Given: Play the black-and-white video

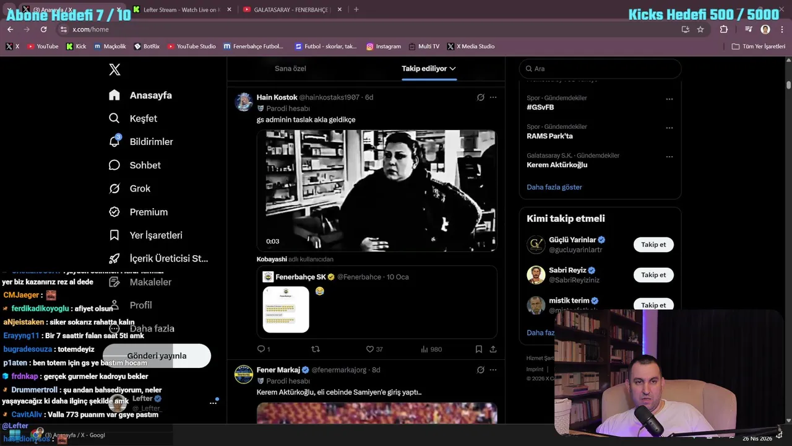Looking at the screenshot, I should click(x=377, y=191).
